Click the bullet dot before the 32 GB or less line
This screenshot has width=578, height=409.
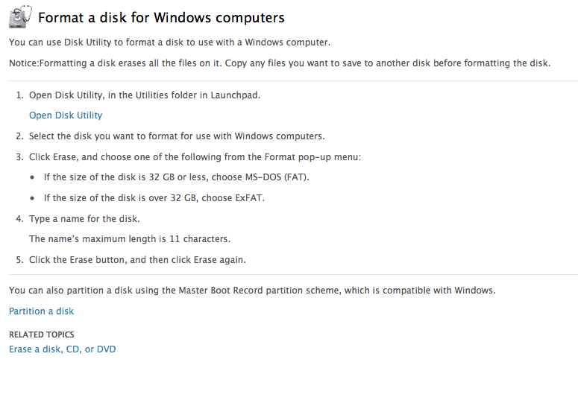[x=32, y=177]
